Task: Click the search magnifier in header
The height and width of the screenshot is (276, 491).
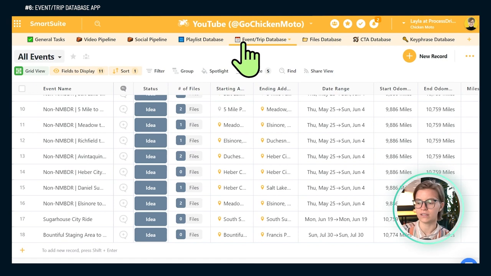Action: (x=97, y=24)
